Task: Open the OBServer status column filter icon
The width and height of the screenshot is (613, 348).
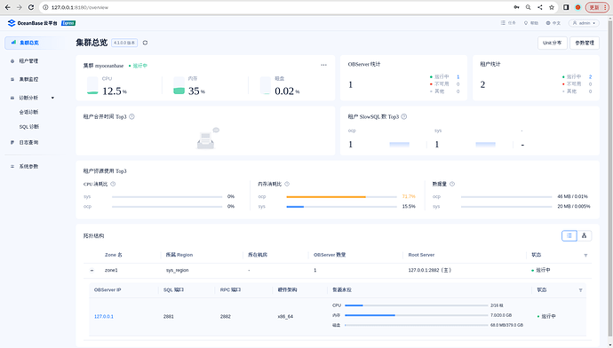Action: click(x=580, y=290)
